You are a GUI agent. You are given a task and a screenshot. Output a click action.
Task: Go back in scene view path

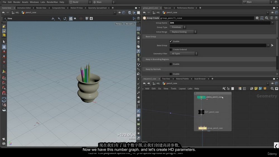pos(3,13)
